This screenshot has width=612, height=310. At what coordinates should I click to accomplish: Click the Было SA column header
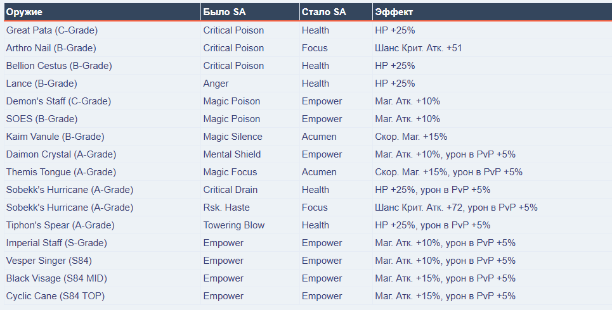point(226,12)
